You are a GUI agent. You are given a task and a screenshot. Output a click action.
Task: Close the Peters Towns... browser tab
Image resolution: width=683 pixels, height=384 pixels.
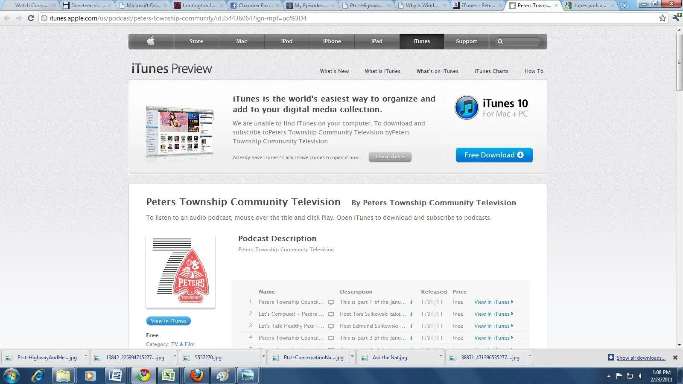click(x=556, y=6)
